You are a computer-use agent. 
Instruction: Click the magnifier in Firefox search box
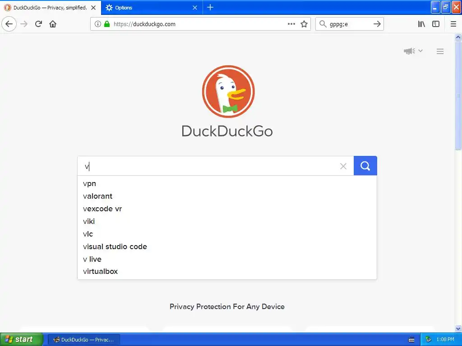tap(323, 24)
